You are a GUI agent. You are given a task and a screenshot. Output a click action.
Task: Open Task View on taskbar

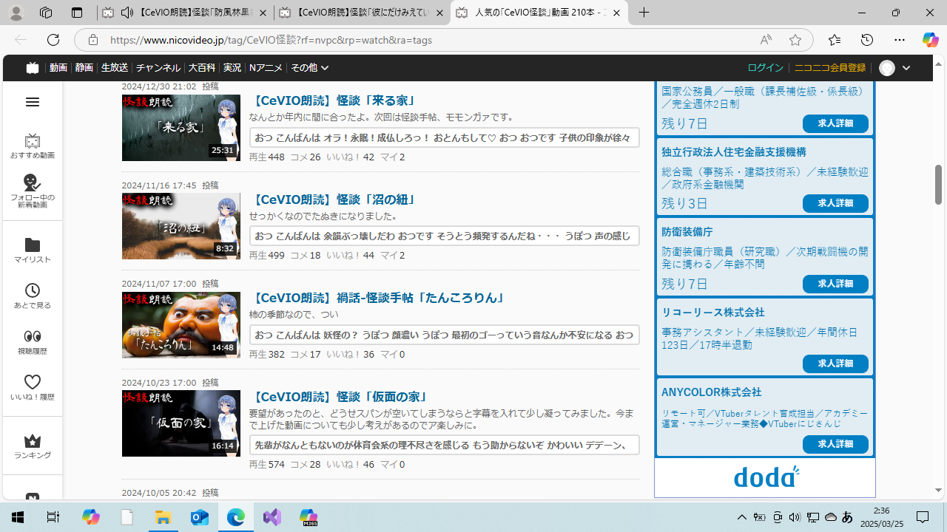[x=53, y=517]
